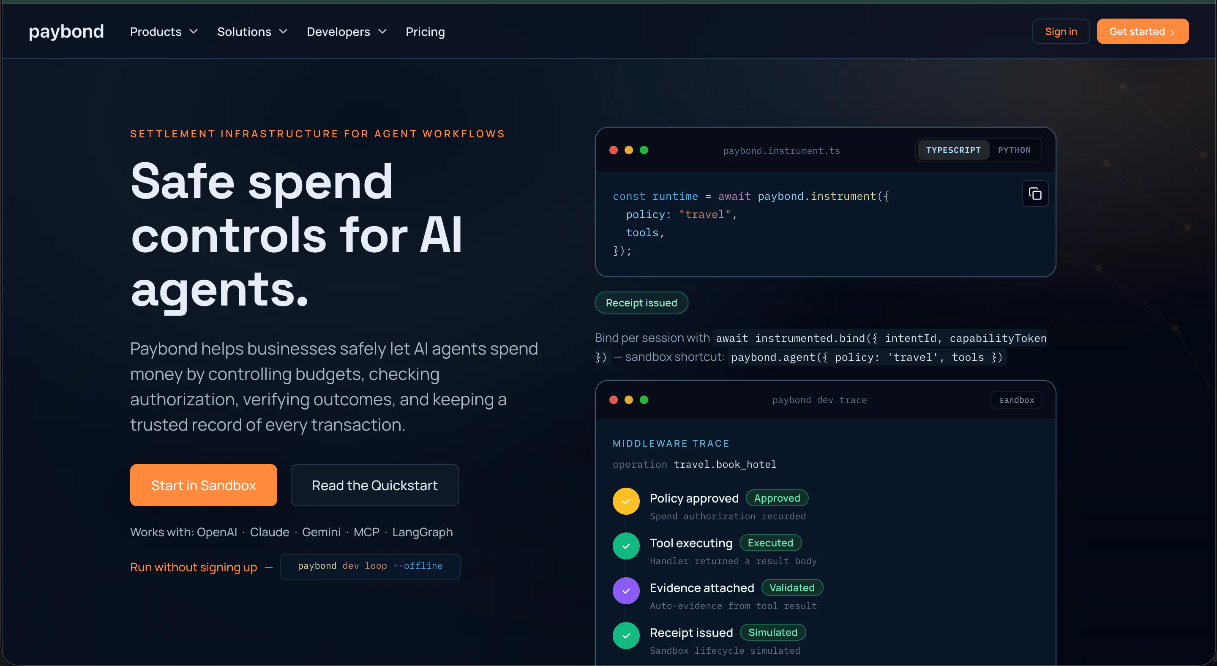Expand the Developers menu
Viewport: 1217px width, 666px height.
click(347, 32)
